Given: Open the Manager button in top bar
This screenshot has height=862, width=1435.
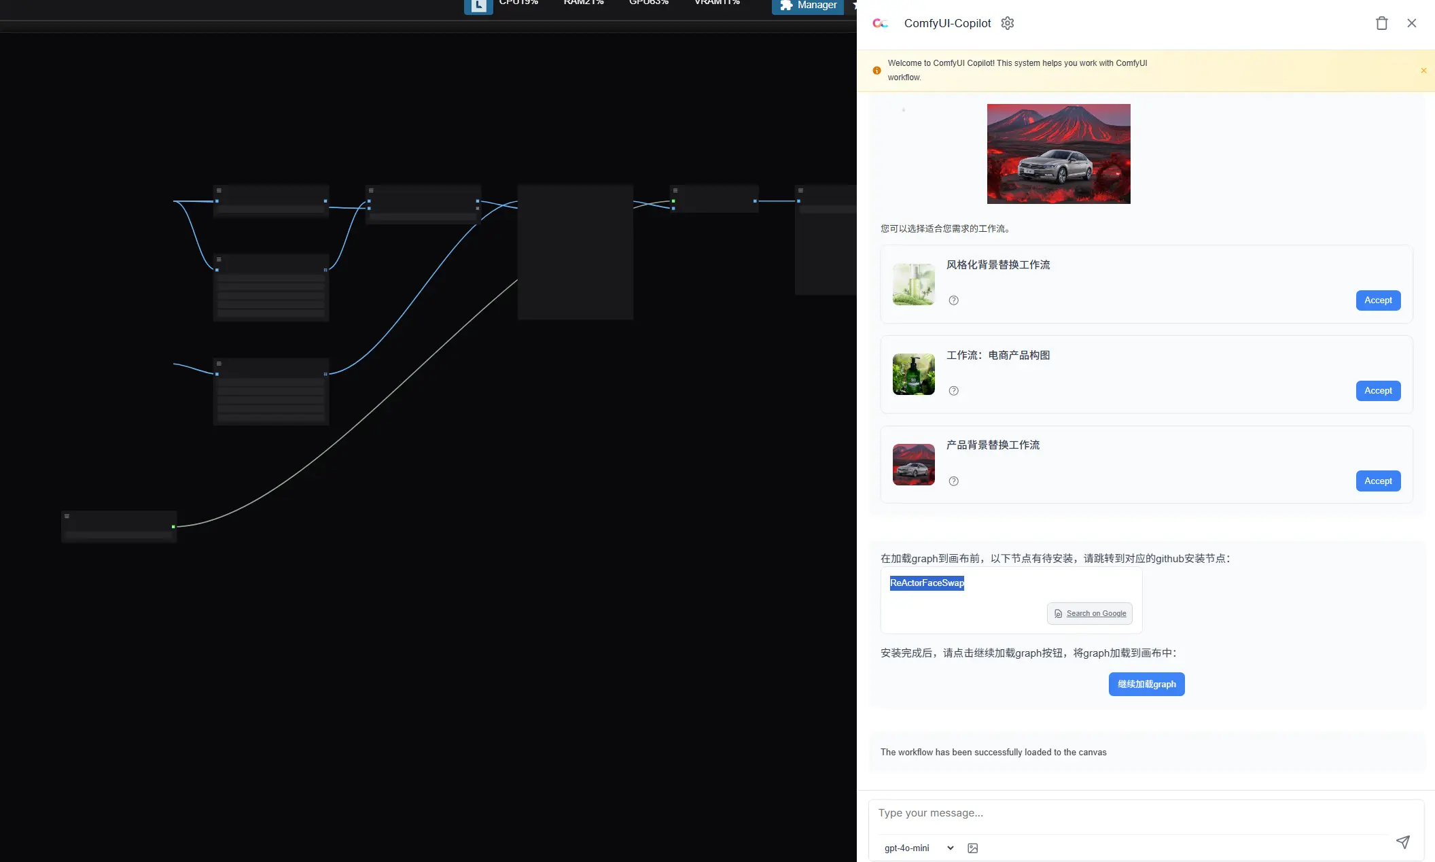Looking at the screenshot, I should coord(808,5).
